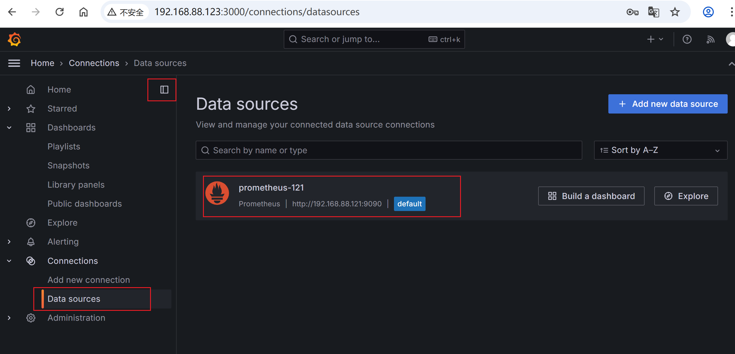Viewport: 735px width, 354px height.
Task: Open Home in the sidebar
Action: coord(59,90)
